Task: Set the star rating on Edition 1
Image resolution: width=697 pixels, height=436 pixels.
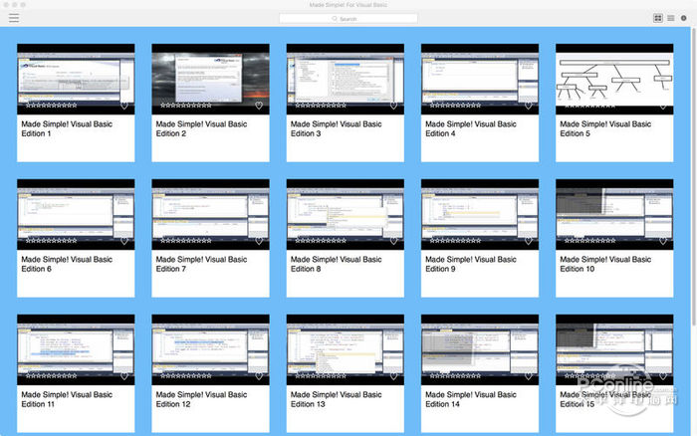Action: coord(52,106)
